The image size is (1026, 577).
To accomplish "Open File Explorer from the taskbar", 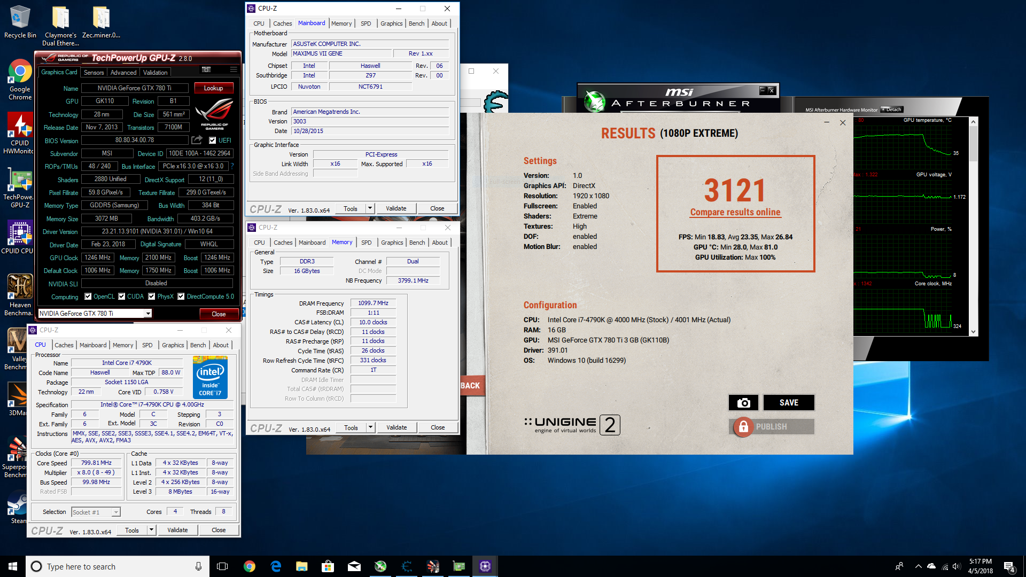I will coord(302,566).
